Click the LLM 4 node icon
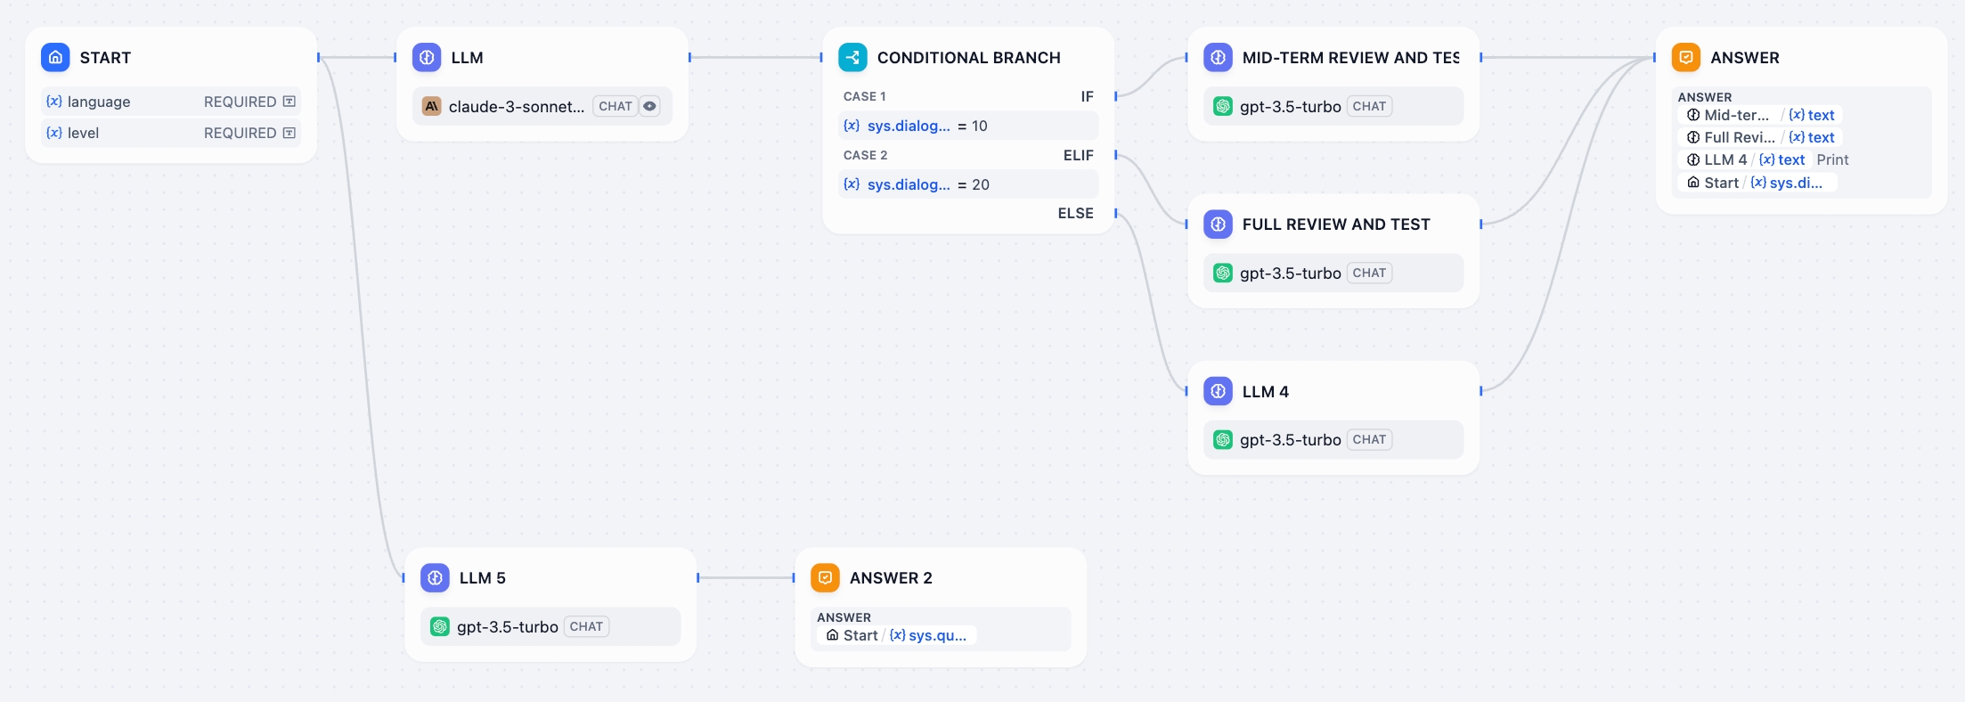The height and width of the screenshot is (702, 1965). 1218,391
